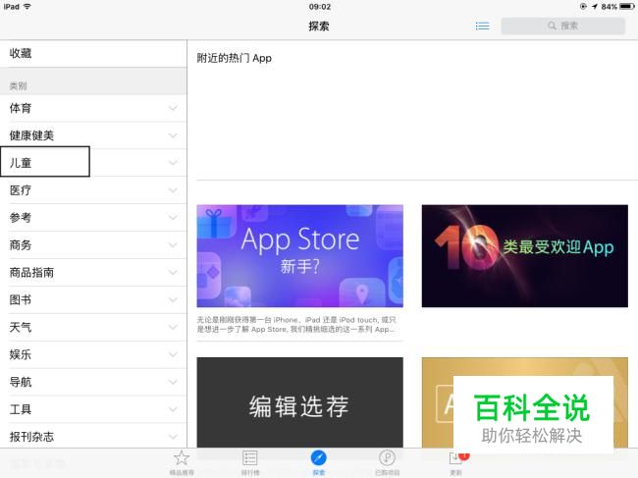Select the 参考 category label
This screenshot has height=478, width=638.
point(21,218)
